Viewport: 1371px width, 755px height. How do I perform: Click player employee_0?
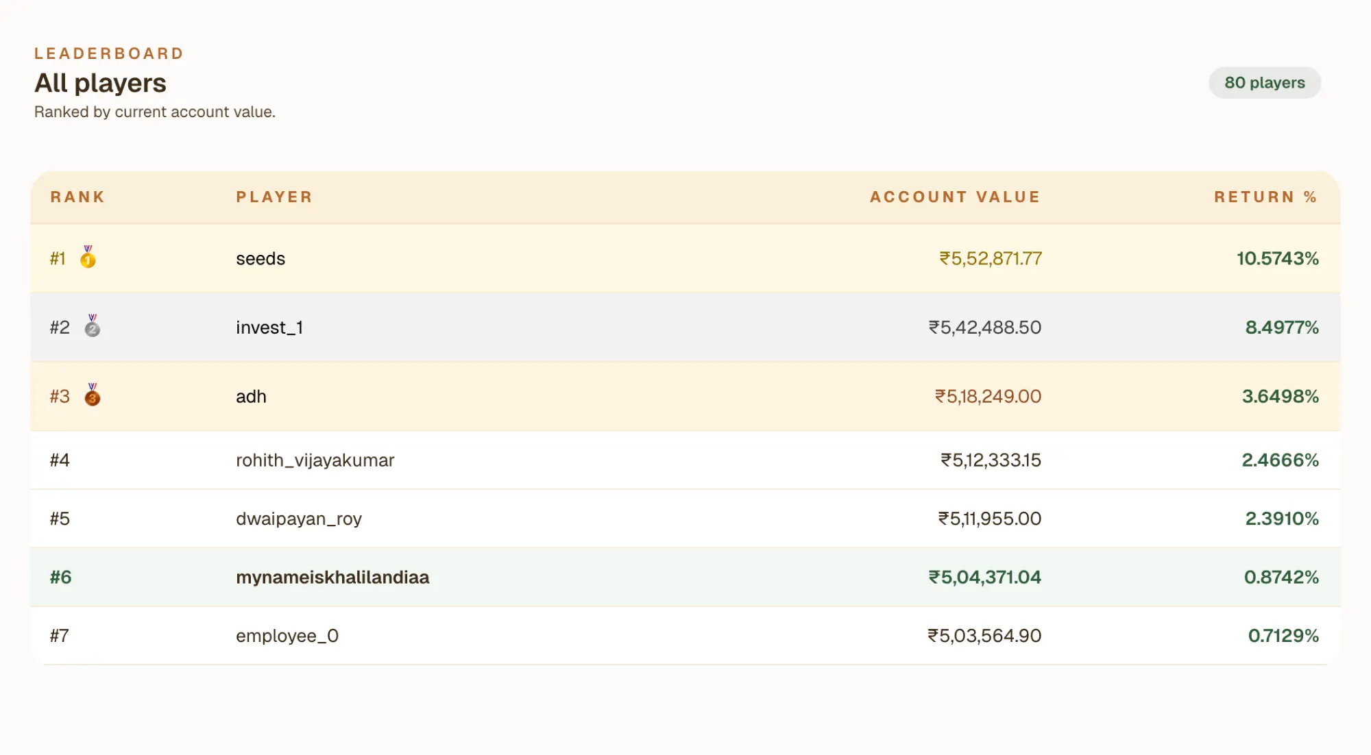click(287, 636)
